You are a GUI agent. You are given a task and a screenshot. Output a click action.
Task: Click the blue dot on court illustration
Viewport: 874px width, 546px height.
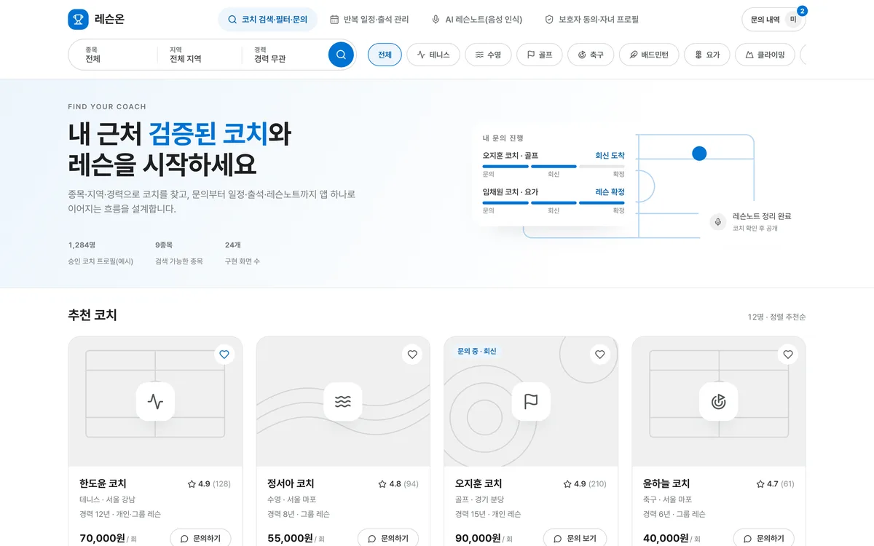(699, 154)
